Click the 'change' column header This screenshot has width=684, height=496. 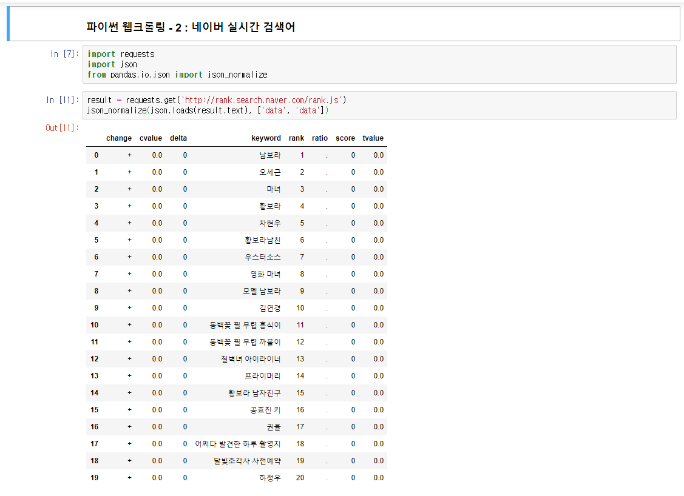point(119,138)
